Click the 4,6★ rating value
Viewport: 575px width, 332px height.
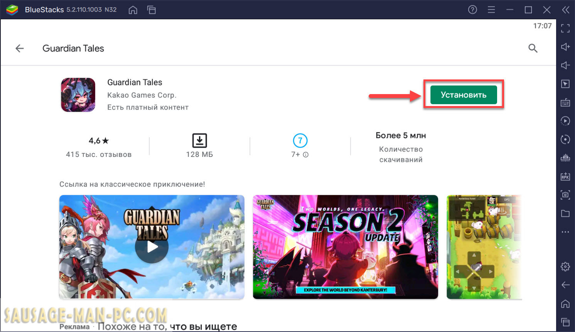click(99, 141)
